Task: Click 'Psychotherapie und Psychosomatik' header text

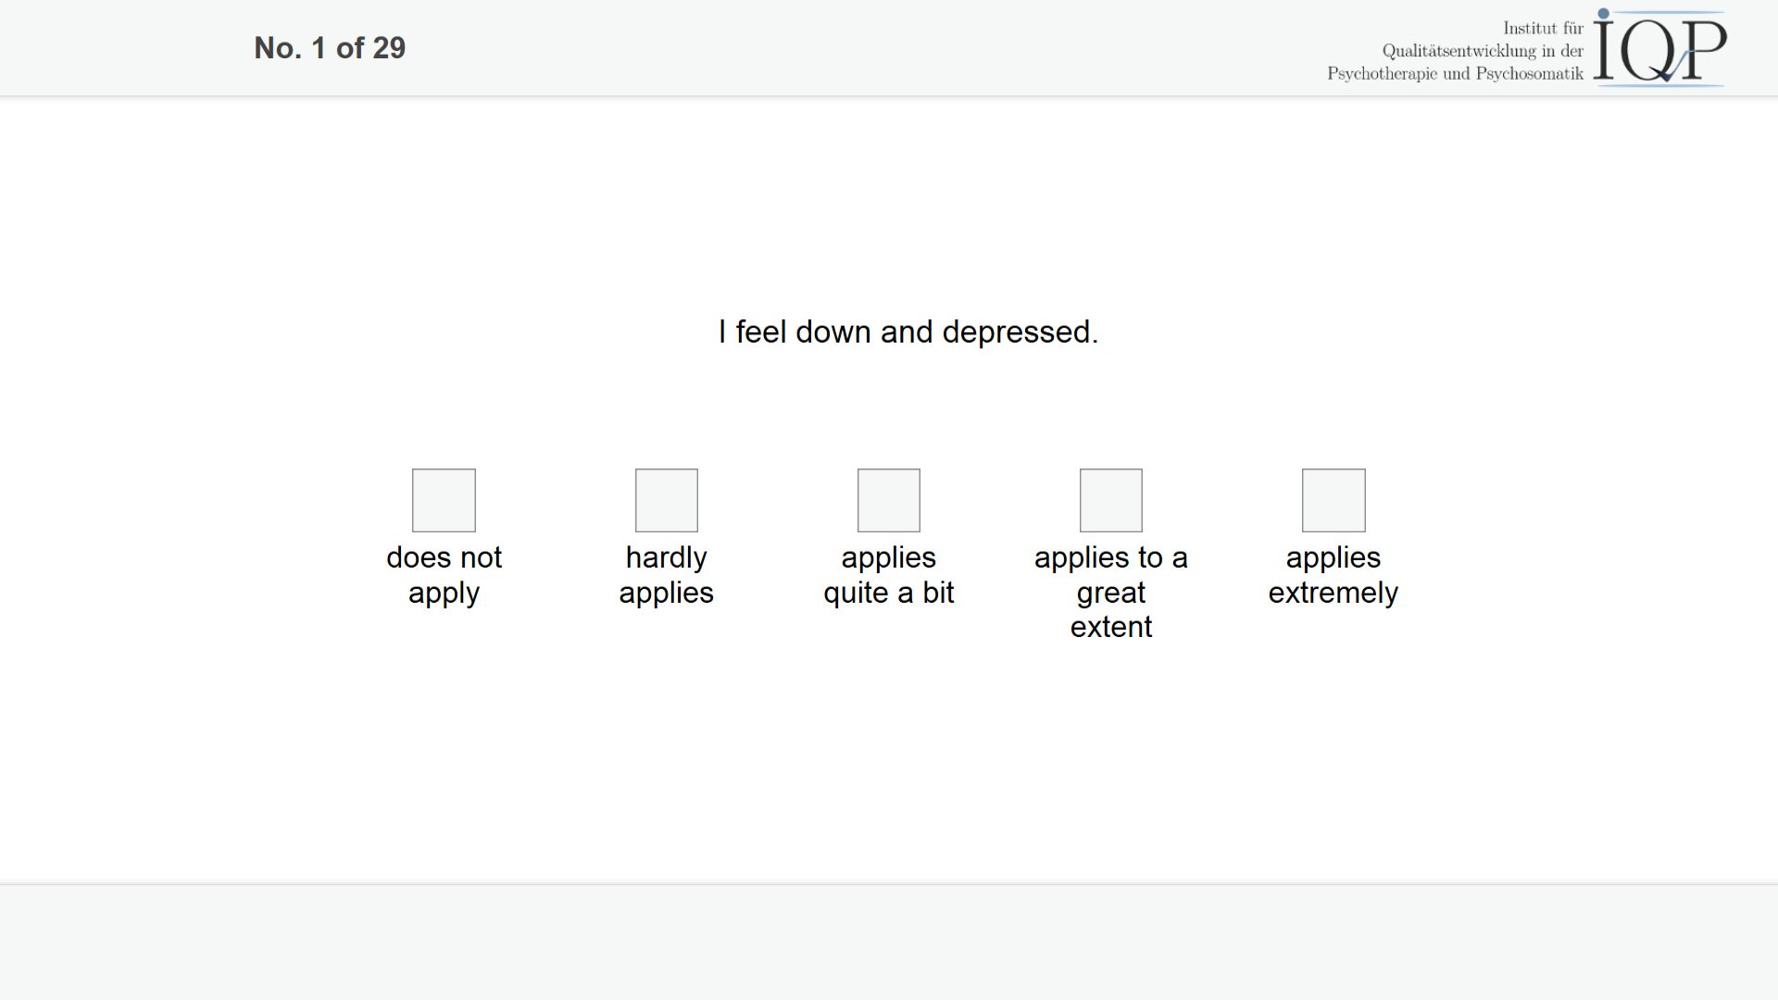Action: coord(1455,73)
